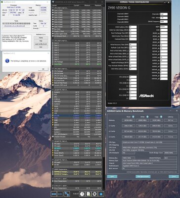Click the clock reset-timer icon in HWiNFO
The image size is (180, 198).
82,194
